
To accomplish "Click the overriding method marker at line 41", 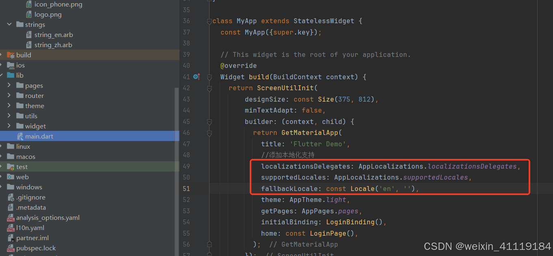I will pos(196,76).
